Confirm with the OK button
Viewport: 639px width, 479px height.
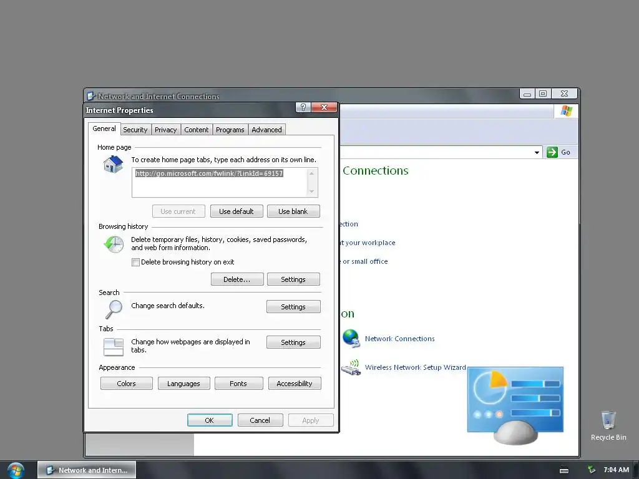click(x=210, y=420)
